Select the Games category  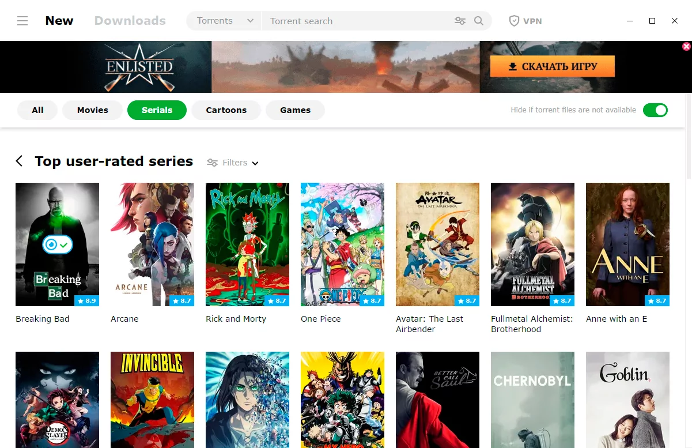(x=296, y=110)
